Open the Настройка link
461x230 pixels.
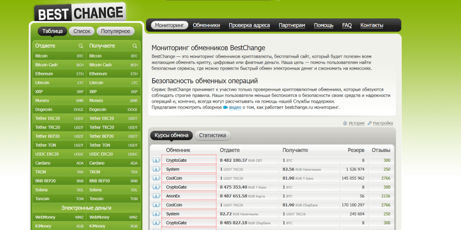(x=383, y=123)
